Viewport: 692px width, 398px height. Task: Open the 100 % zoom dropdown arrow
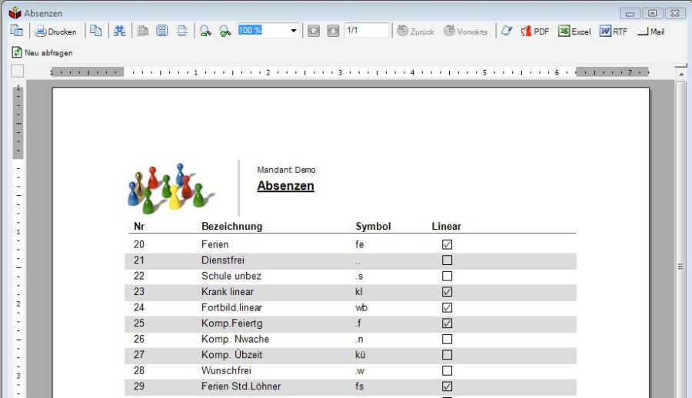tap(294, 31)
